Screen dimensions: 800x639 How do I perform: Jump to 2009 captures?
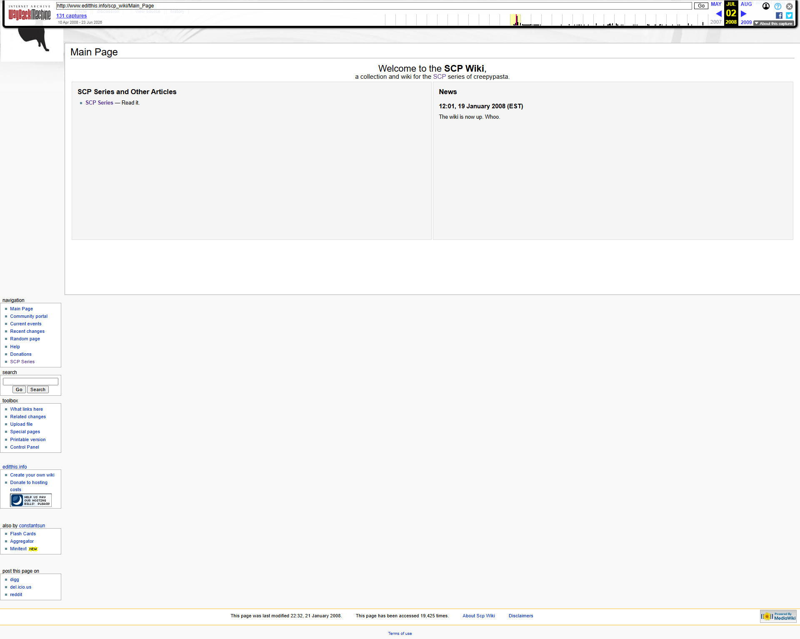pyautogui.click(x=746, y=22)
